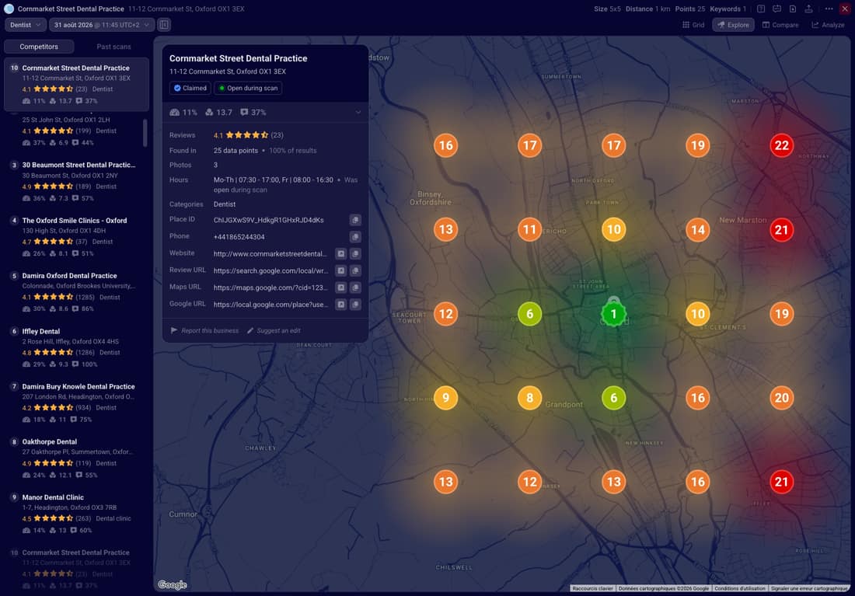Image resolution: width=855 pixels, height=596 pixels.
Task: Collapse the business details chevron
Action: (358, 113)
